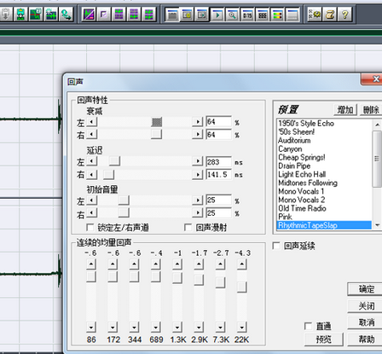The width and height of the screenshot is (382, 354).
Task: Open 帮助 for the echo dialog
Action: [366, 339]
